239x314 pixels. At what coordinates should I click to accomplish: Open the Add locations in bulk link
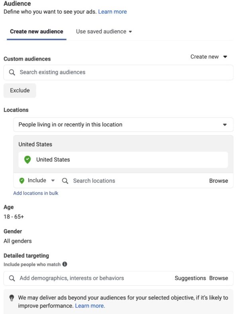click(36, 193)
